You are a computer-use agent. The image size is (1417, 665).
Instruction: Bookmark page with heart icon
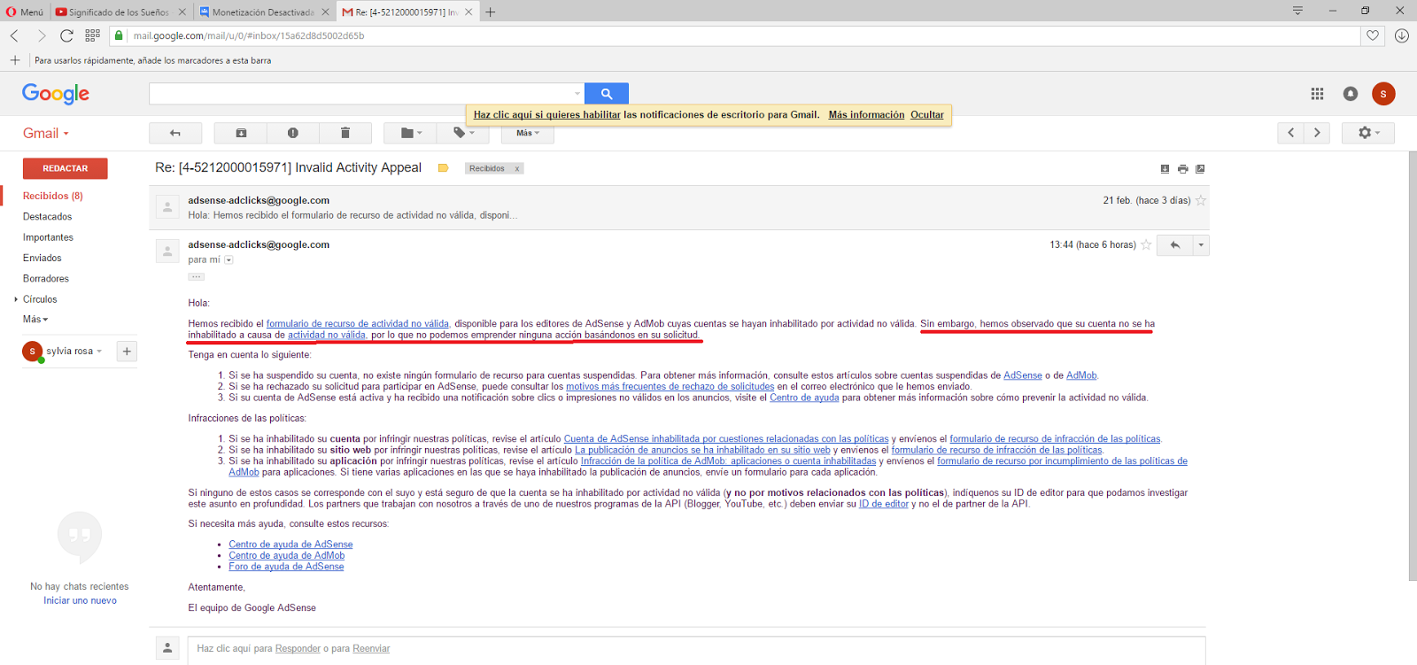coord(1373,35)
